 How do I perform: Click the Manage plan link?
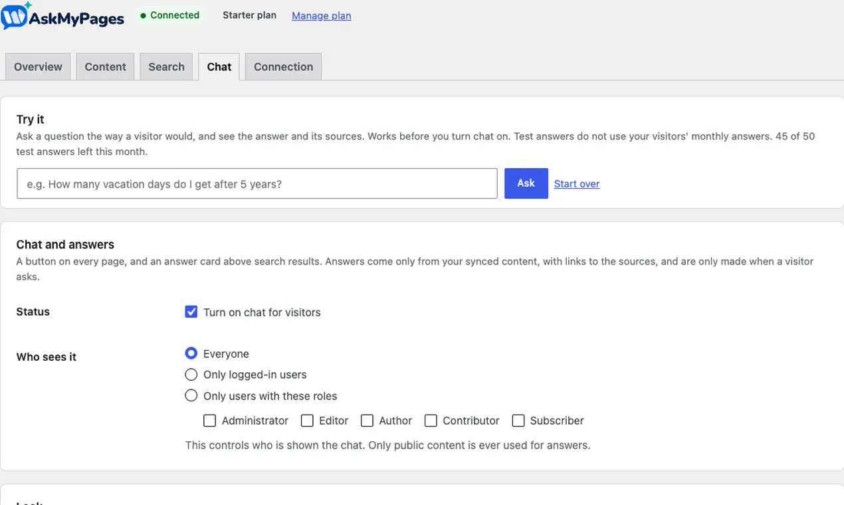pos(322,15)
